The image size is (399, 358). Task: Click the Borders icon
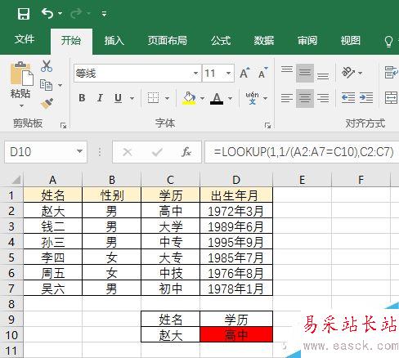pos(153,98)
